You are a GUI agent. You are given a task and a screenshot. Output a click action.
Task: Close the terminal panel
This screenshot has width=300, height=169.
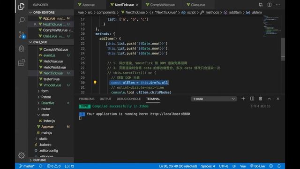coord(278,99)
